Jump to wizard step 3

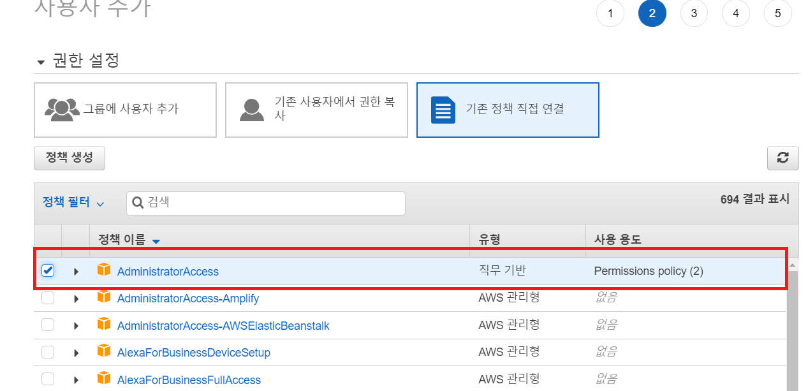coord(694,13)
